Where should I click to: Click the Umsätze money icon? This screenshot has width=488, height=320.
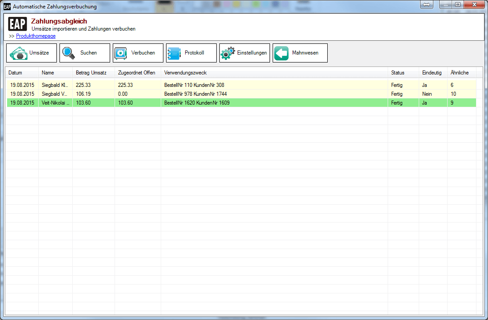point(19,53)
